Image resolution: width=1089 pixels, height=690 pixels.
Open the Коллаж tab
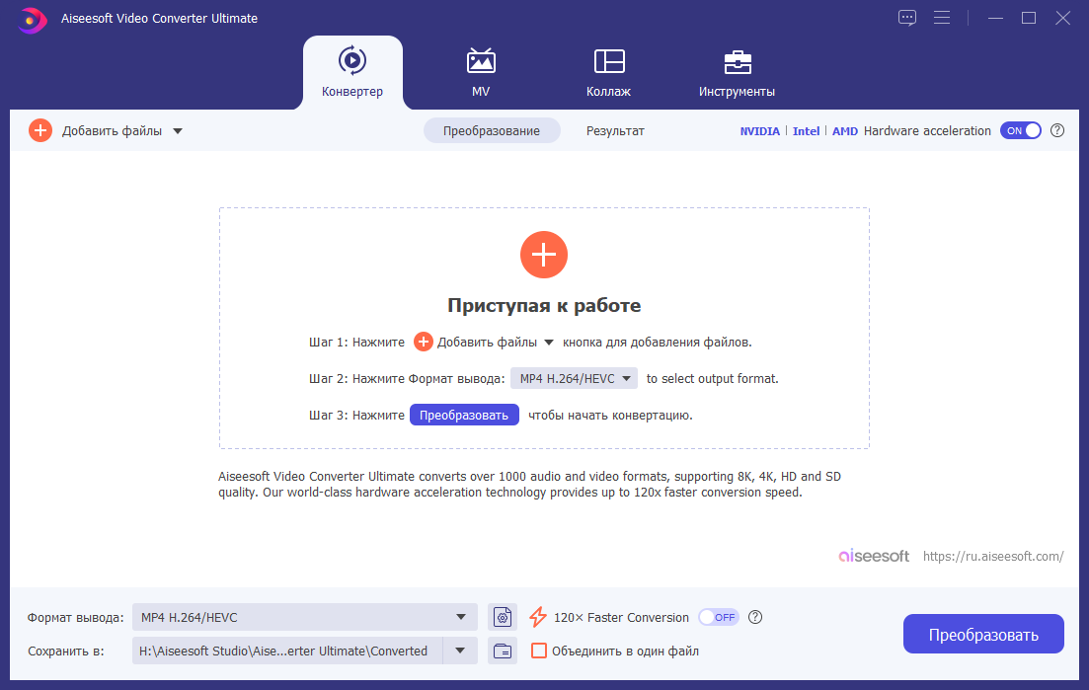point(608,72)
